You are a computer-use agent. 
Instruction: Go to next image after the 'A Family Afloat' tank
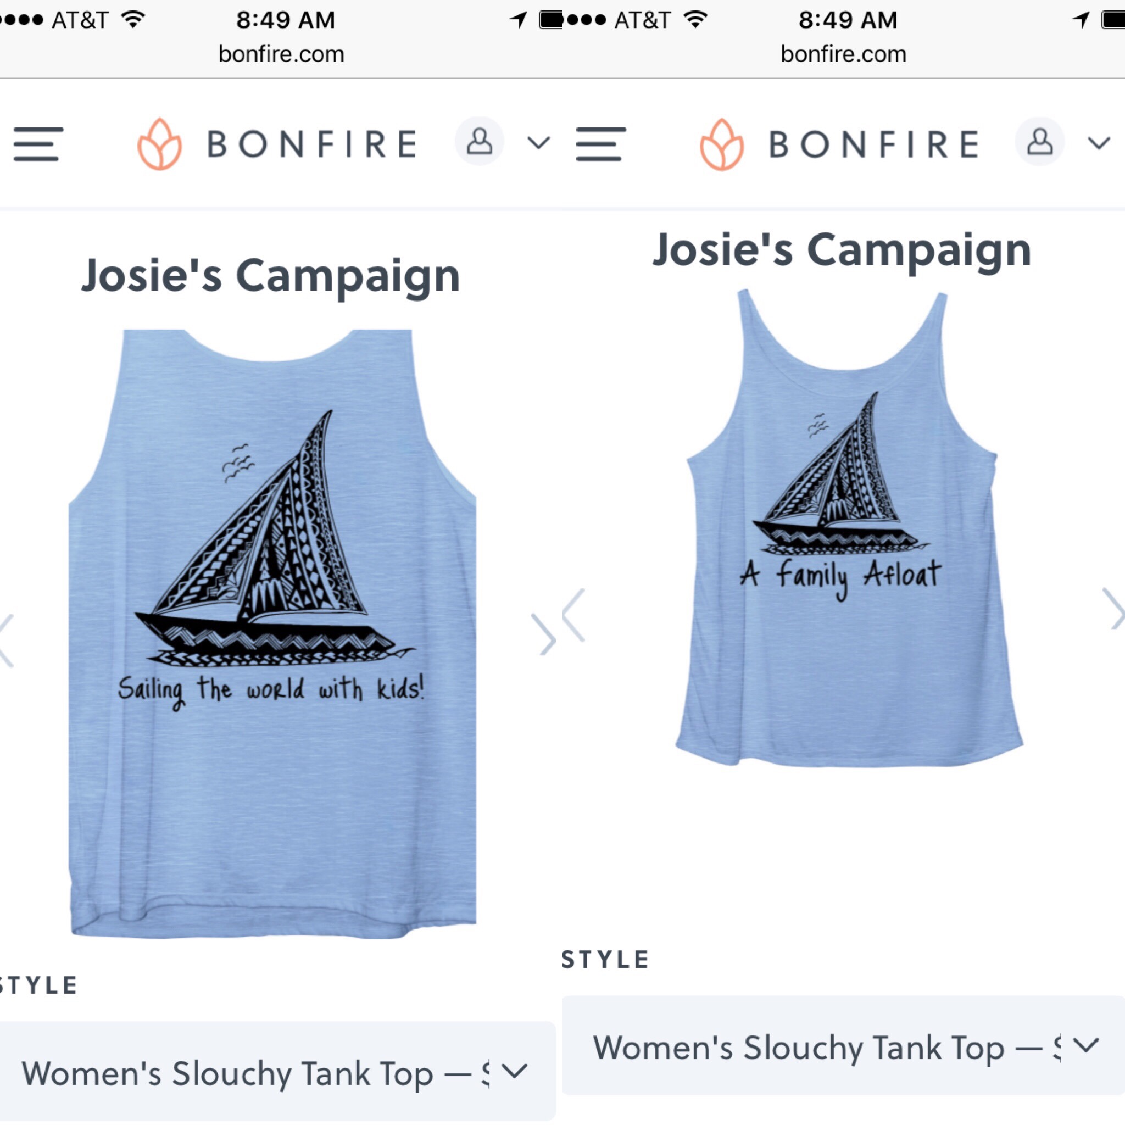[1113, 609]
